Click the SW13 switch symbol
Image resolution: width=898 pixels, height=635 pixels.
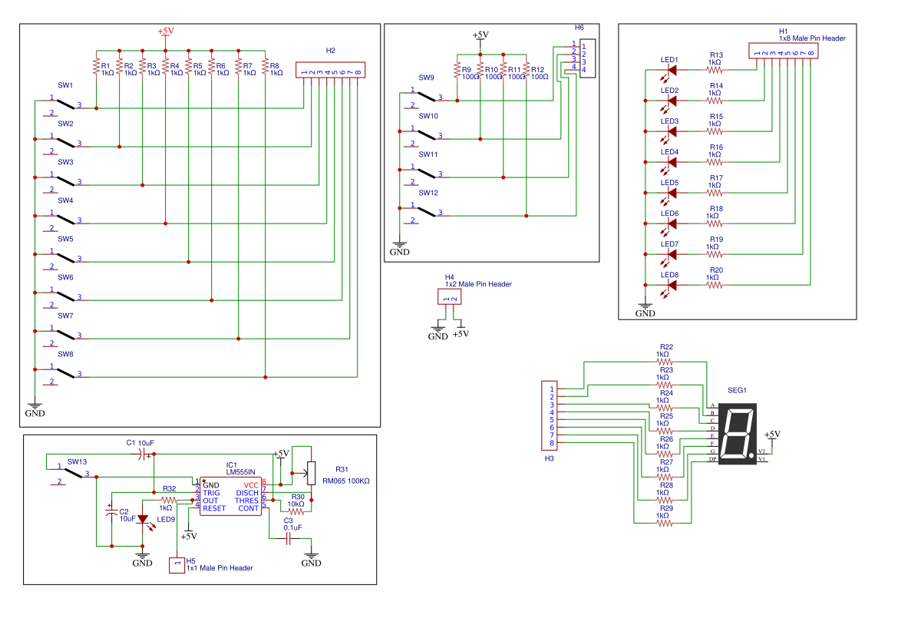pos(74,474)
